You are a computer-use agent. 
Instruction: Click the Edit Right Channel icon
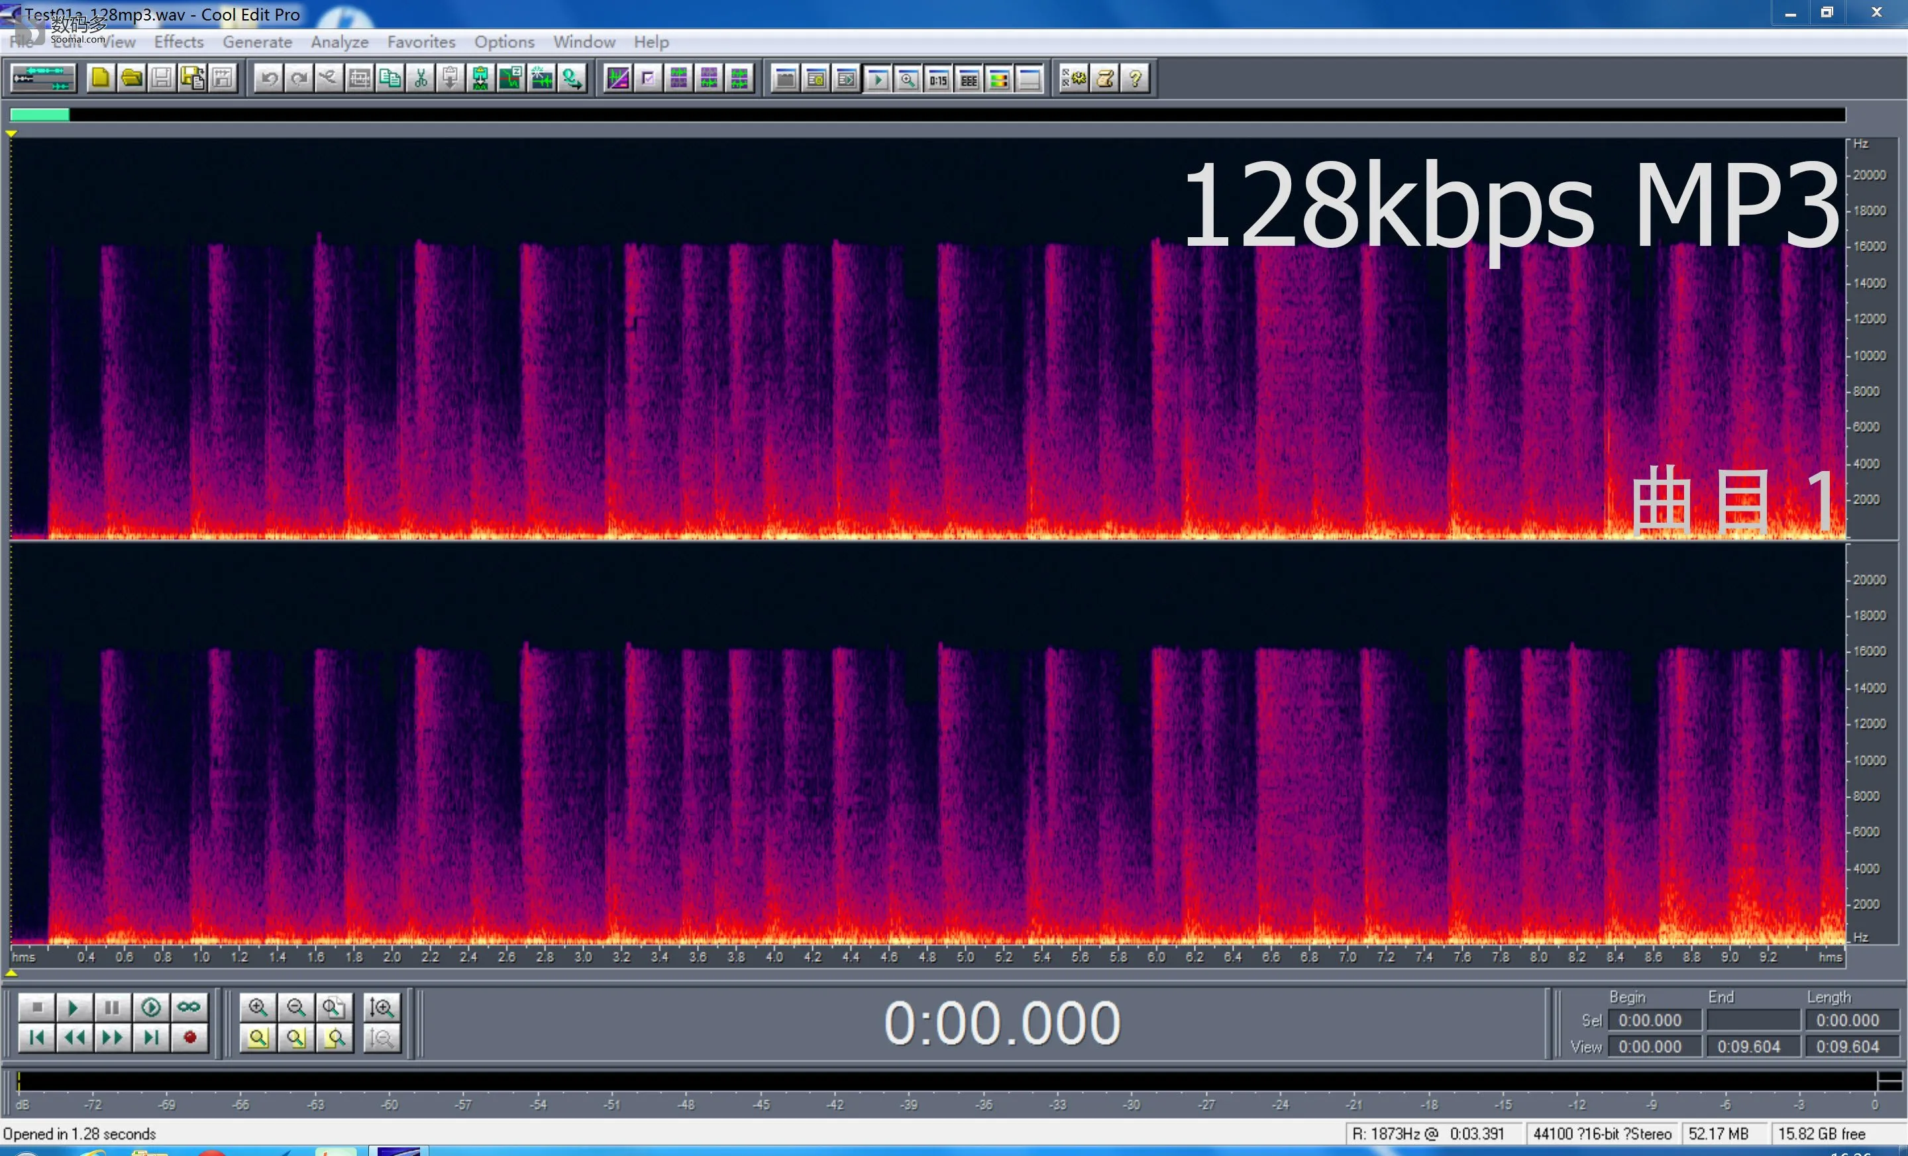click(710, 78)
